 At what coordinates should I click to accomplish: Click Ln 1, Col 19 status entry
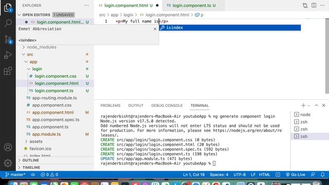point(194,175)
